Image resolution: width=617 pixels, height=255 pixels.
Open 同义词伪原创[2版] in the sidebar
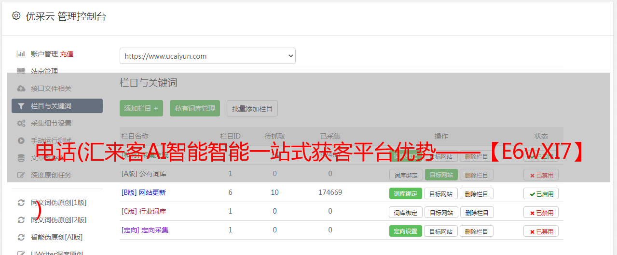click(x=58, y=220)
